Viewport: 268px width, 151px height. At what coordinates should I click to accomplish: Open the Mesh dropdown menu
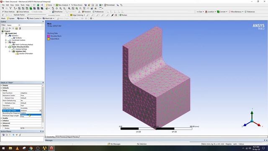pyautogui.click(x=21, y=18)
